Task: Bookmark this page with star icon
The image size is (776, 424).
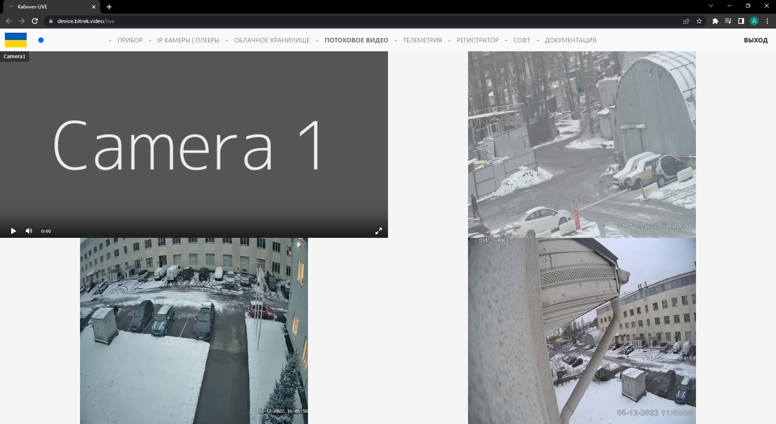Action: (699, 21)
